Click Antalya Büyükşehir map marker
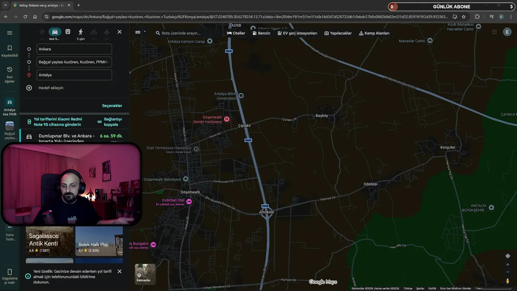The width and height of the screenshot is (517, 291). click(491, 207)
